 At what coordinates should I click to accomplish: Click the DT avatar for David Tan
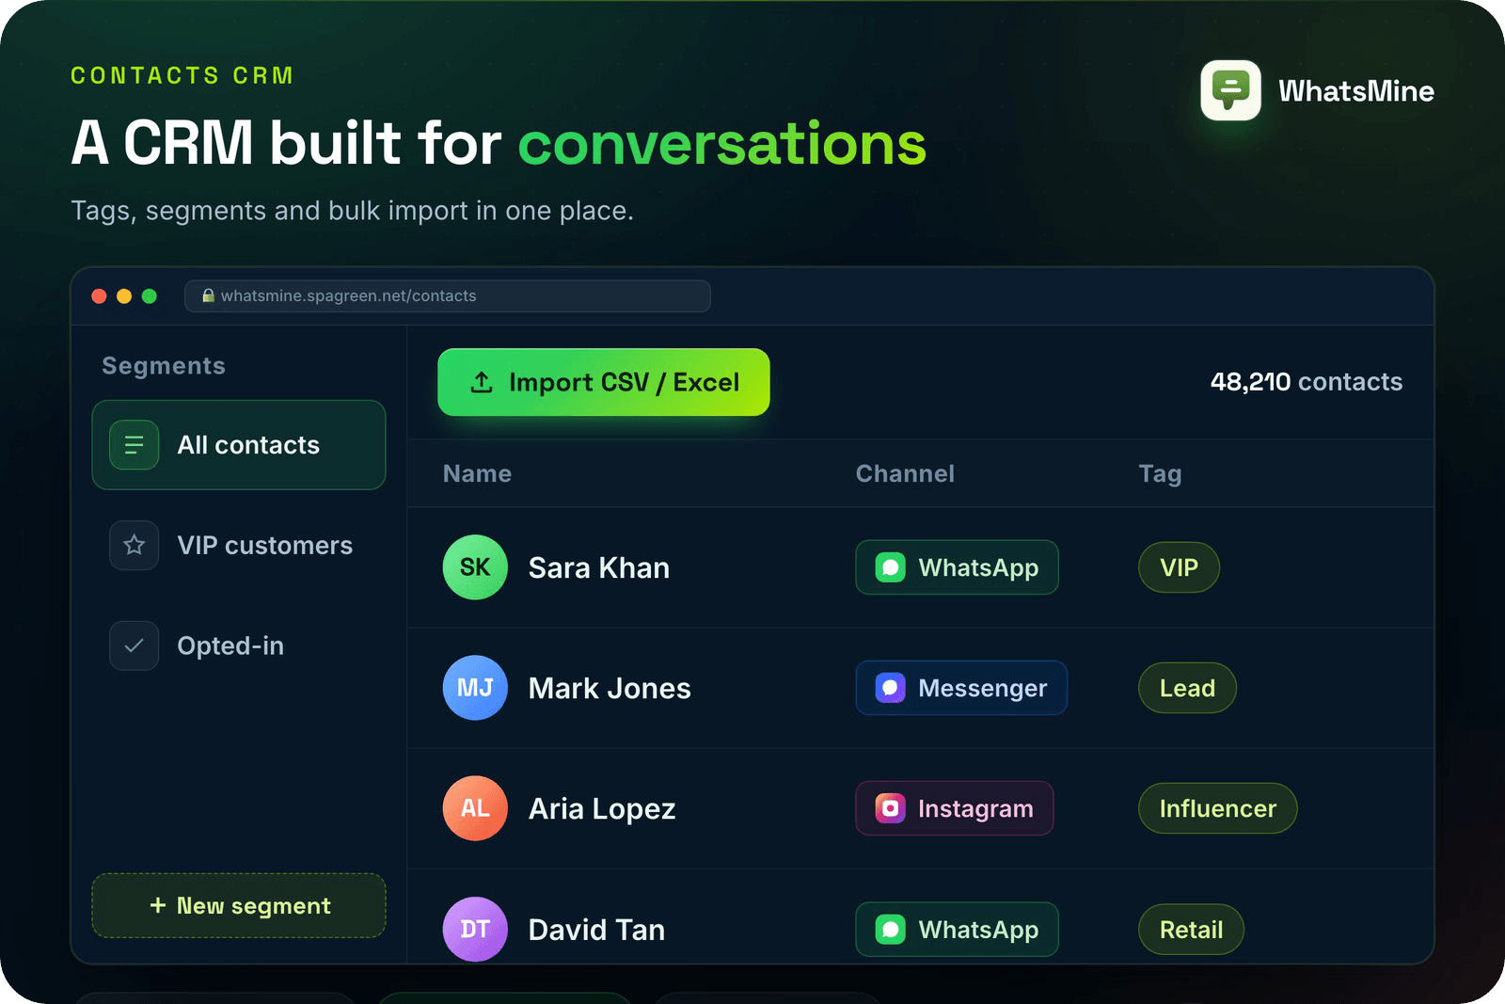[475, 929]
